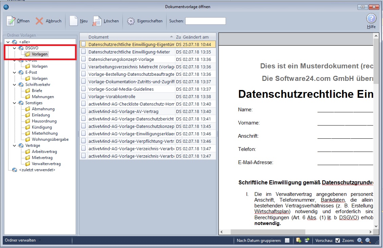The height and width of the screenshot is (248, 383).
Task: Click the Einladung folder icon
Action: [x=28, y=115]
